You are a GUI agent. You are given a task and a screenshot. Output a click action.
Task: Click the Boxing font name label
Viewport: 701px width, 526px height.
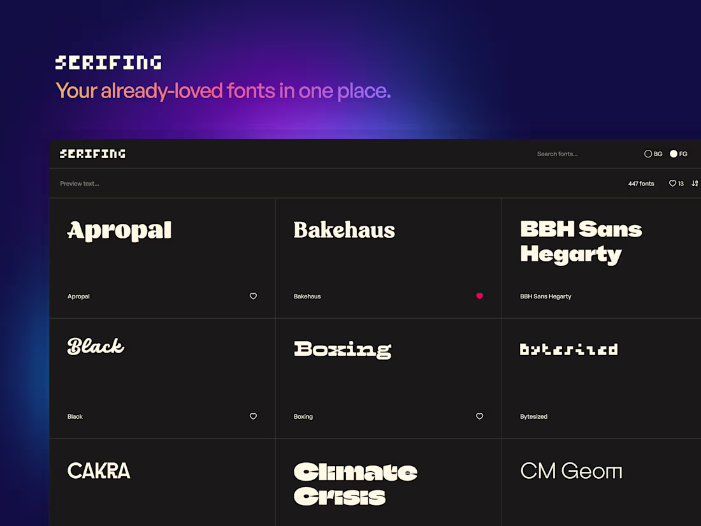[303, 416]
